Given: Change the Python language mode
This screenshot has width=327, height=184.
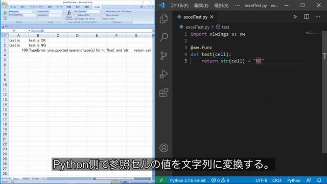Looking at the screenshot, I should click(x=294, y=180).
